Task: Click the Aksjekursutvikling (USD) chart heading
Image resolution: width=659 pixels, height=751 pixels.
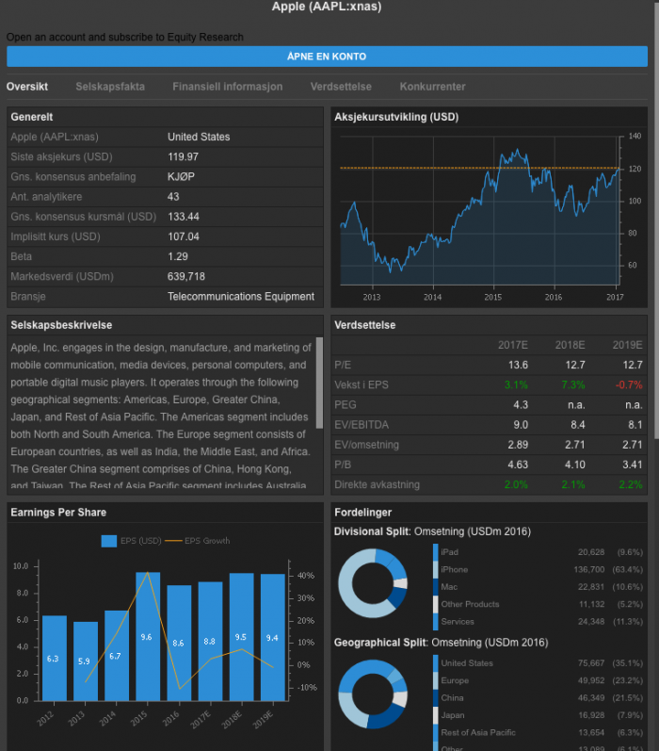Action: click(396, 118)
